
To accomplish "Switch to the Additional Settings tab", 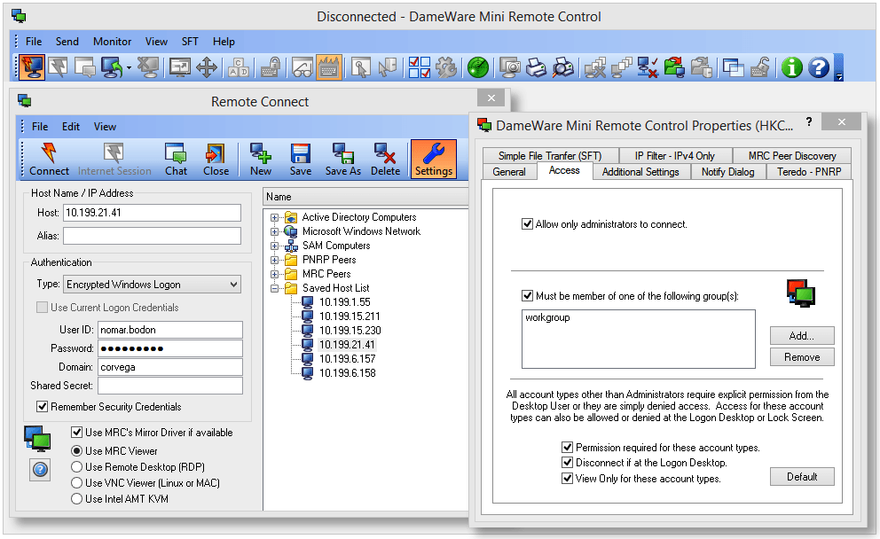I will click(640, 171).
